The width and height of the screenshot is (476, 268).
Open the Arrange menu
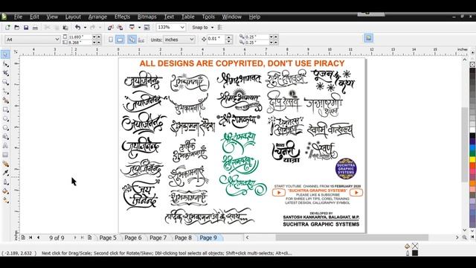pyautogui.click(x=97, y=16)
